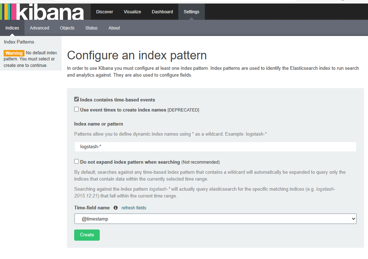The height and width of the screenshot is (259, 368).
Task: View the Status sub-tab
Action: (x=91, y=28)
